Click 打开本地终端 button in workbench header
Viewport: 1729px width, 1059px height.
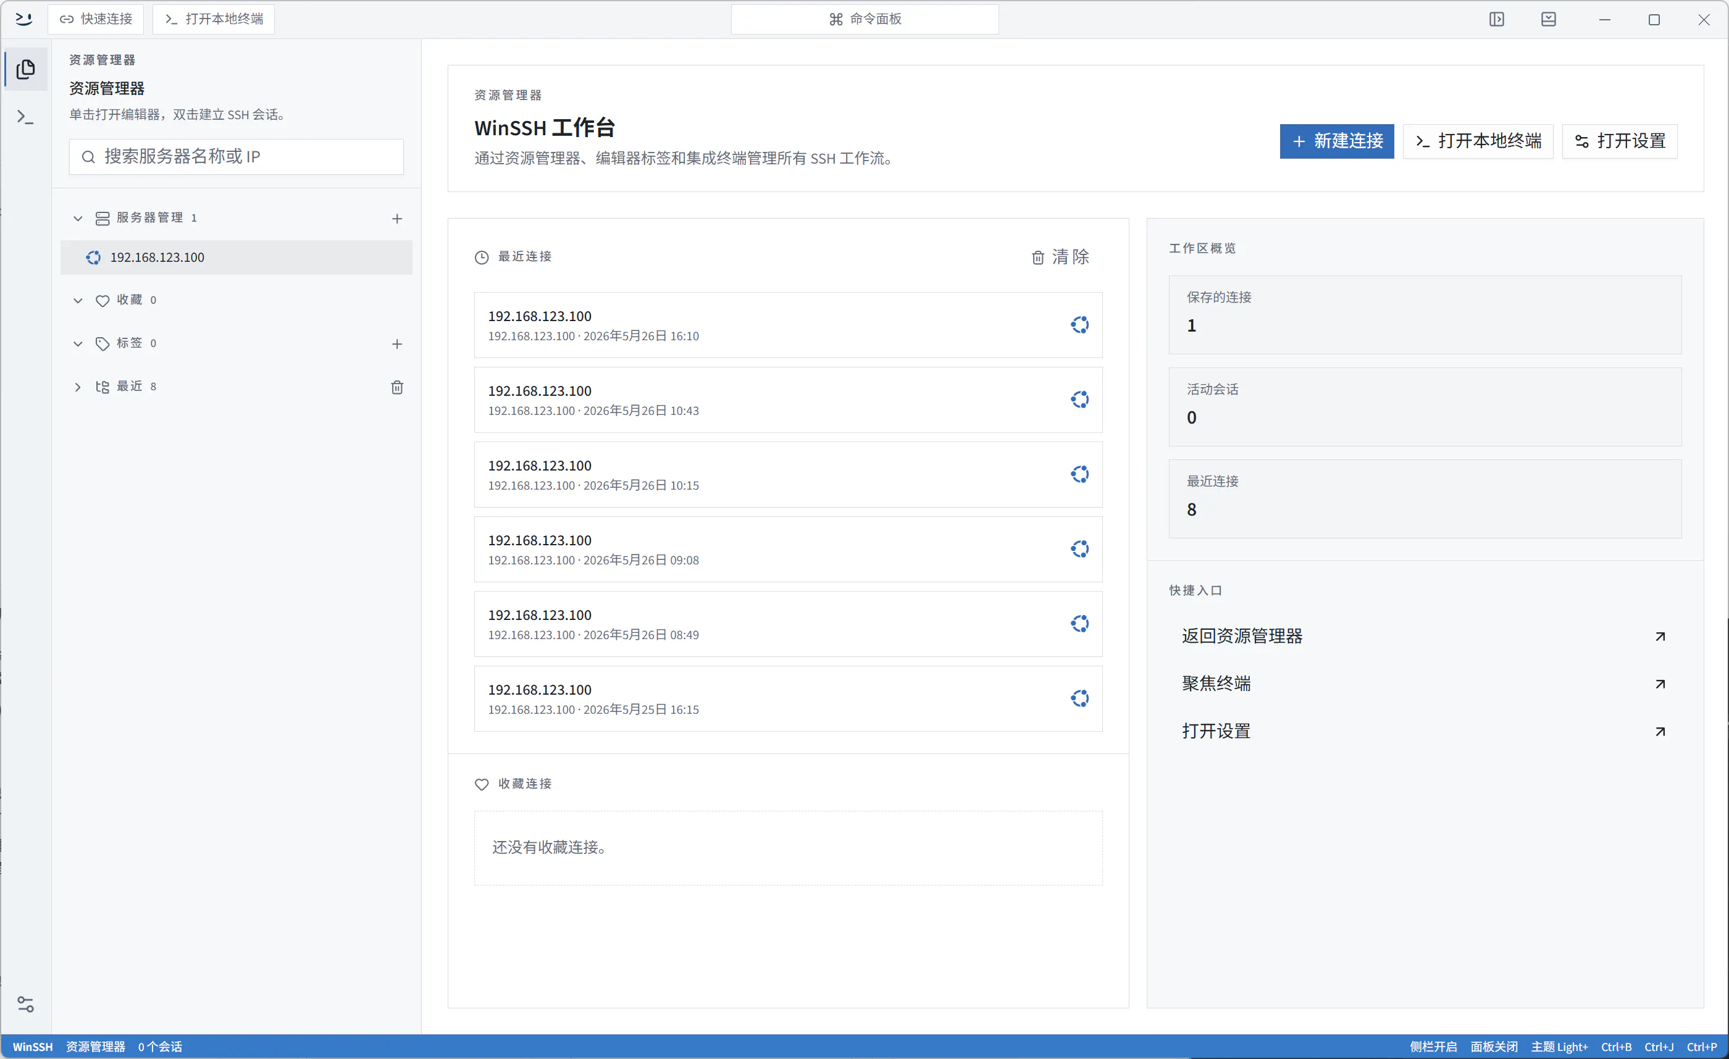[1478, 141]
